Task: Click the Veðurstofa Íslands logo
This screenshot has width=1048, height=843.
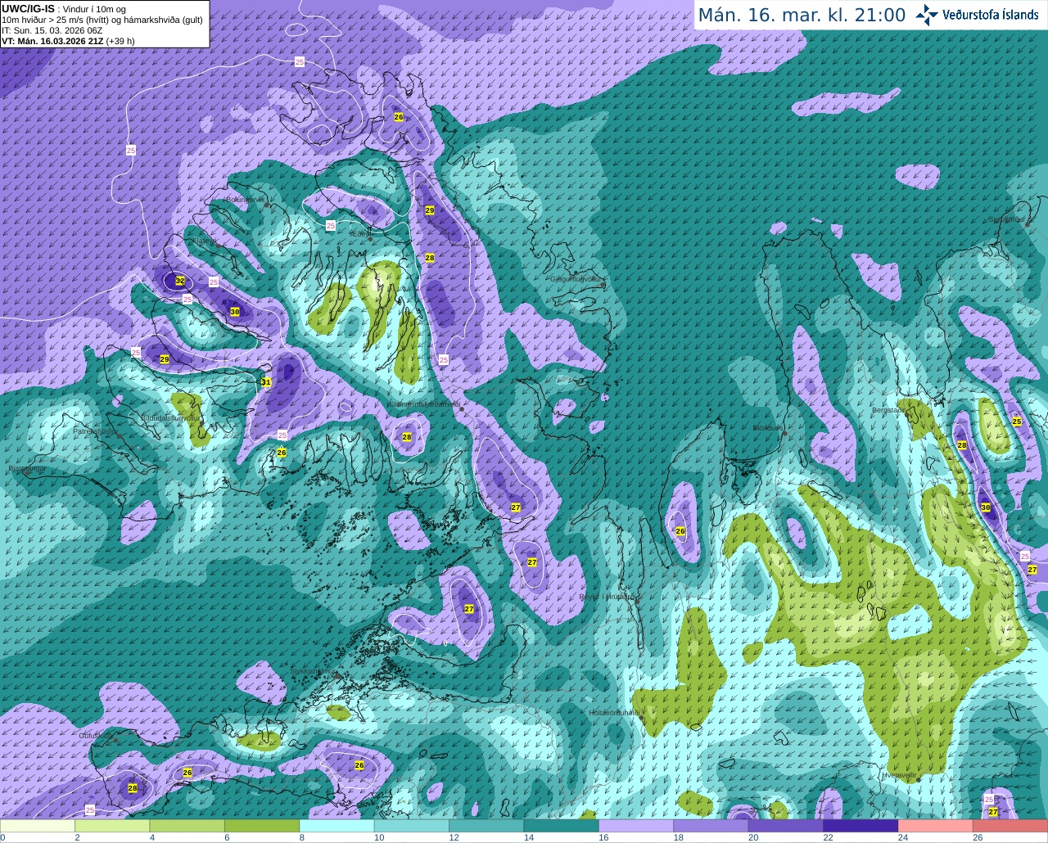Action: tap(977, 15)
